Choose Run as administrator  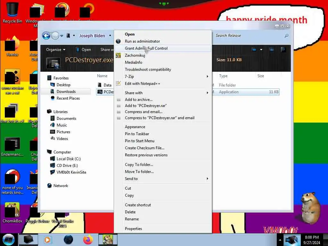click(x=163, y=41)
